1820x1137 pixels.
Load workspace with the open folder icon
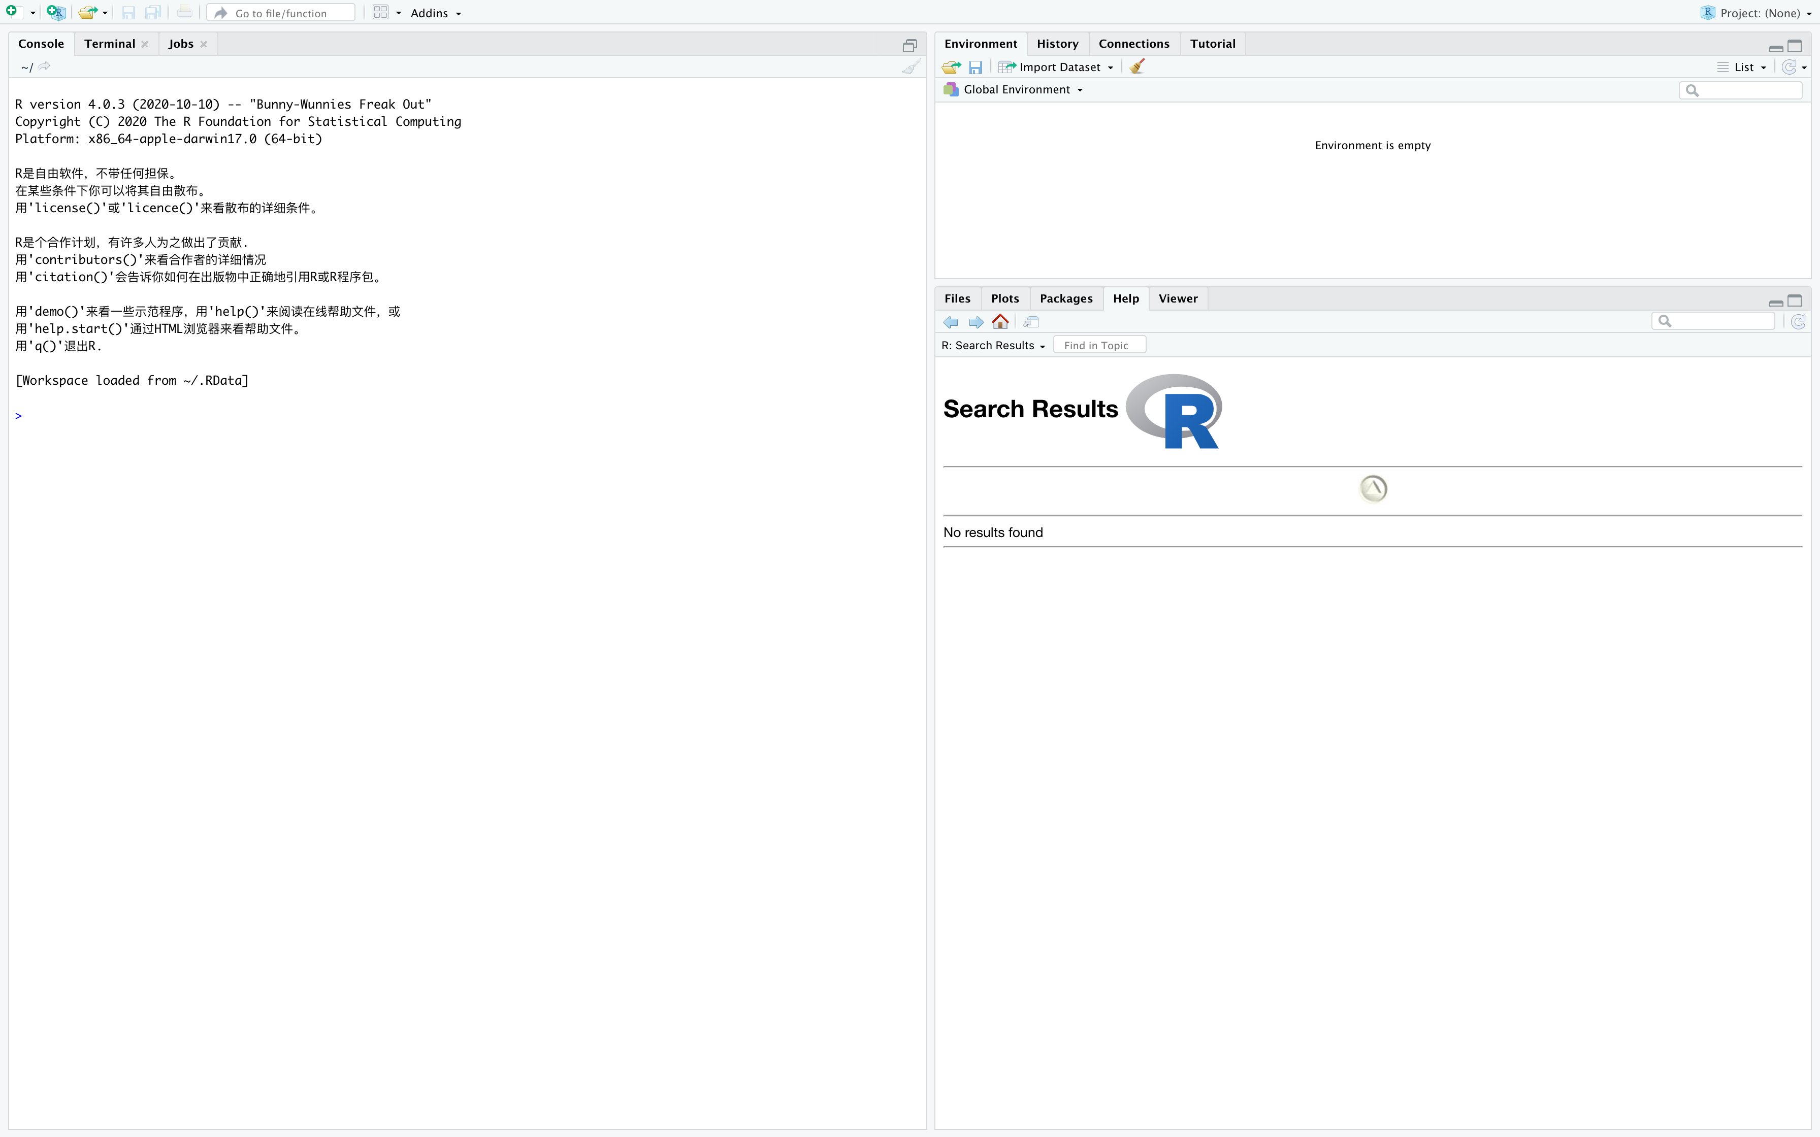(x=951, y=67)
